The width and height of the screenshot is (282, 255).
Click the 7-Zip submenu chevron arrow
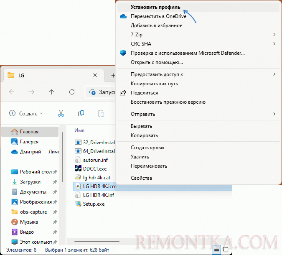click(x=274, y=35)
